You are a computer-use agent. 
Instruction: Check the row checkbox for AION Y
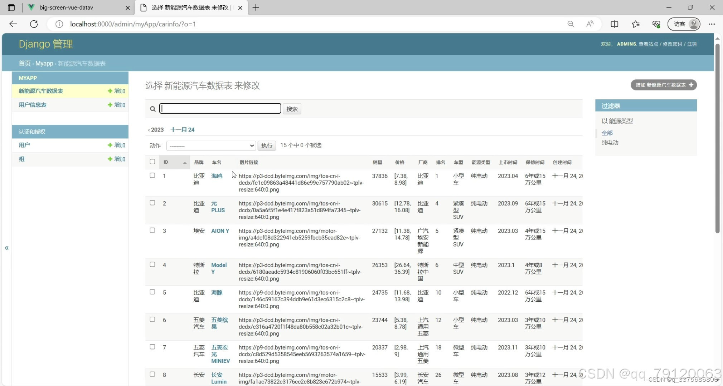coord(152,230)
